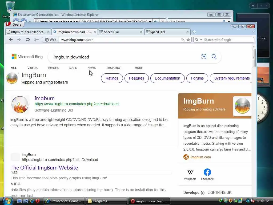This screenshot has width=273, height=205.
Task: Select the SHOPPING results tab
Action: point(113,68)
